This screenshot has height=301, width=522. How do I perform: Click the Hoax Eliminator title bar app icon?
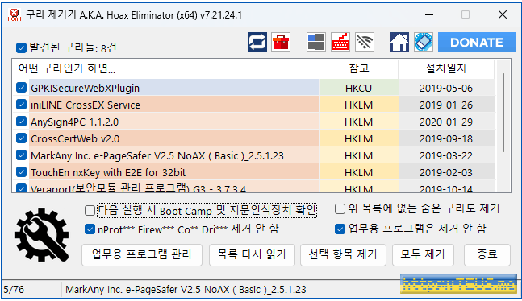(15, 14)
